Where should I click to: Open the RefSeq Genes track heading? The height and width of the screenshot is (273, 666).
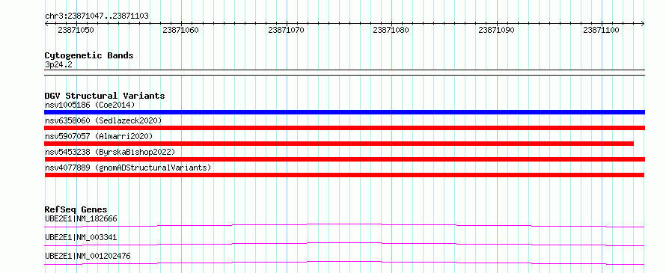[76, 209]
